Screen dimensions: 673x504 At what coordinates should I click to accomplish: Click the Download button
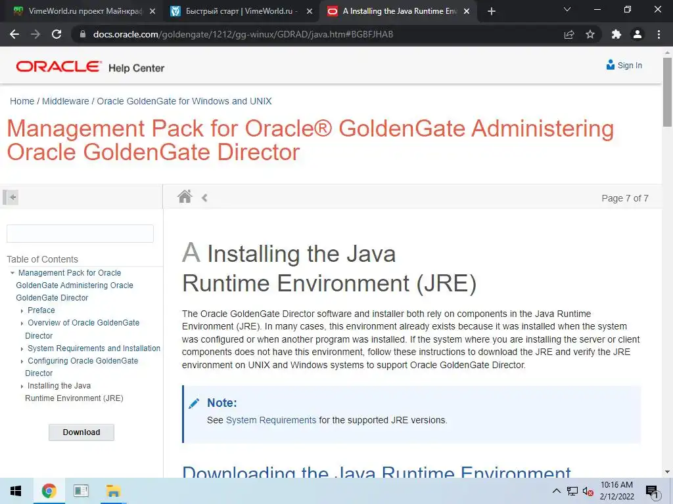pos(81,432)
